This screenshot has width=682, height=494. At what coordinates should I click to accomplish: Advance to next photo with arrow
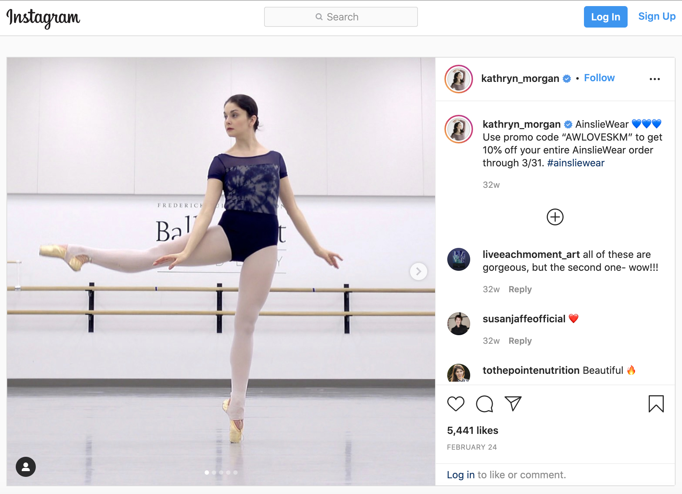pyautogui.click(x=418, y=272)
